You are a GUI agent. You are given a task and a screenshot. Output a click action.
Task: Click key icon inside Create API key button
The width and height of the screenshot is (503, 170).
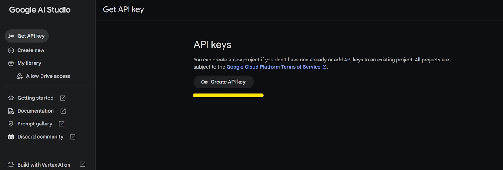204,82
